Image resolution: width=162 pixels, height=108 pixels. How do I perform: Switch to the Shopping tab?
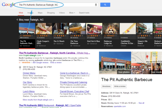51,13
